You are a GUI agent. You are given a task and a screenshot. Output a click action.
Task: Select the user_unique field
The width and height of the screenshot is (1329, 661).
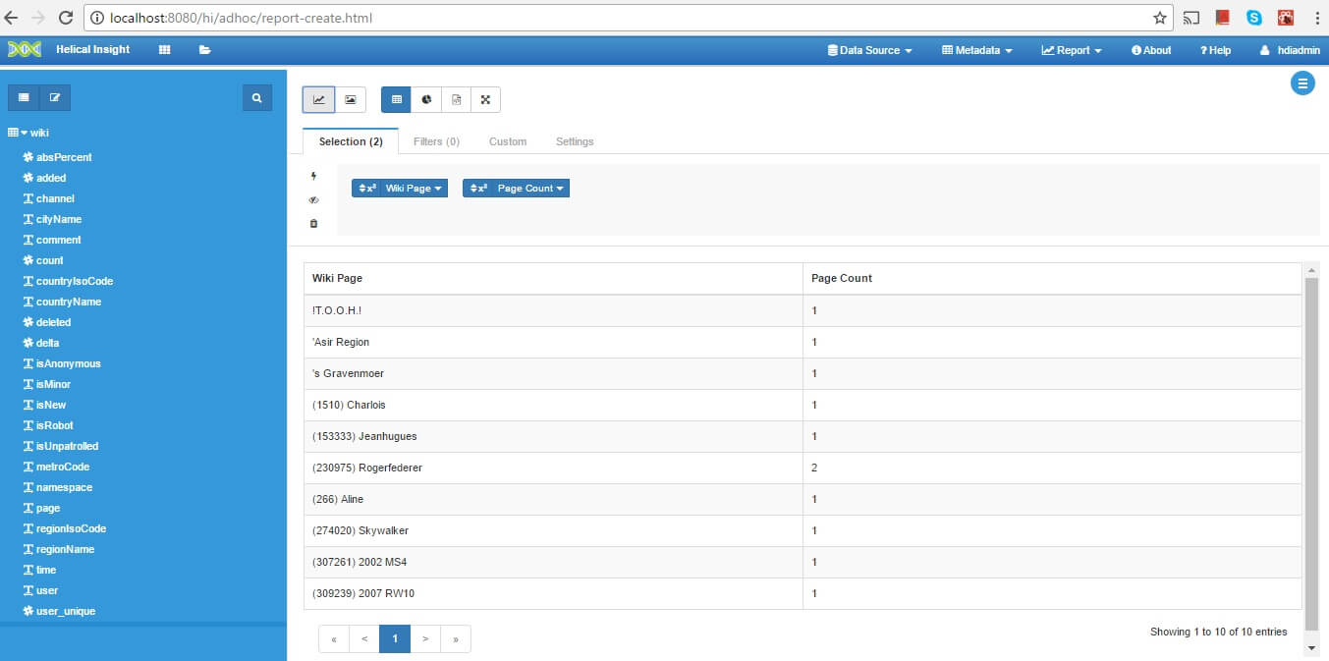click(66, 611)
